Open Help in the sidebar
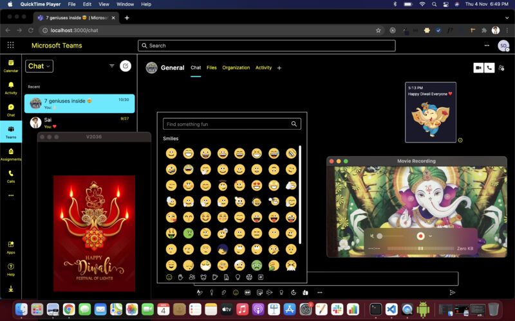Viewport: 515px width, 321px height. [x=11, y=270]
